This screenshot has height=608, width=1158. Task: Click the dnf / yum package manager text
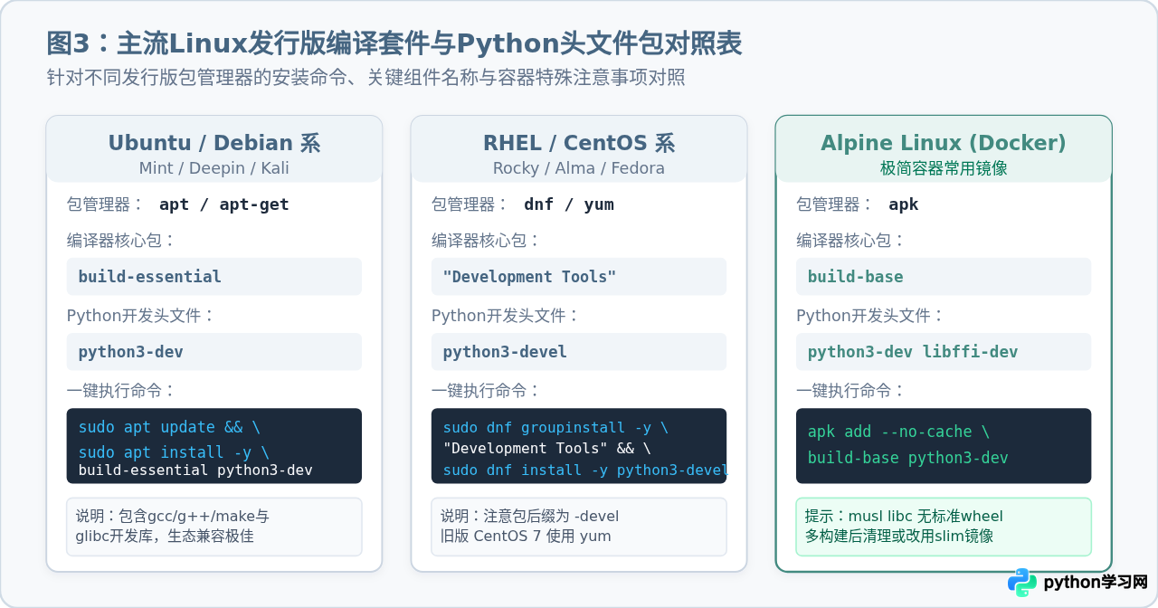569,204
